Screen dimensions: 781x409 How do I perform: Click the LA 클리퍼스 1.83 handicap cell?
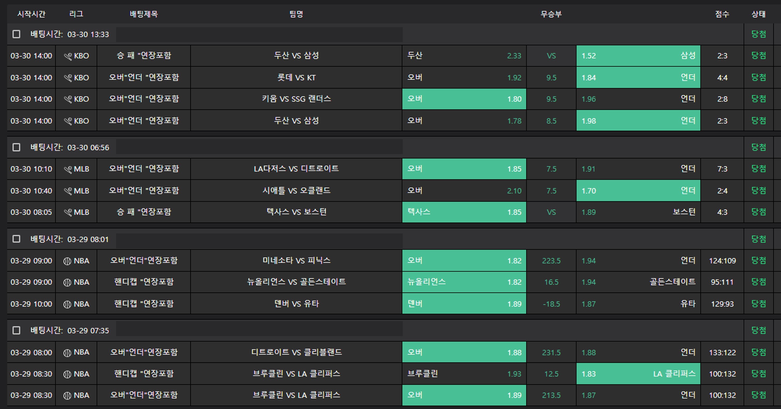[638, 374]
